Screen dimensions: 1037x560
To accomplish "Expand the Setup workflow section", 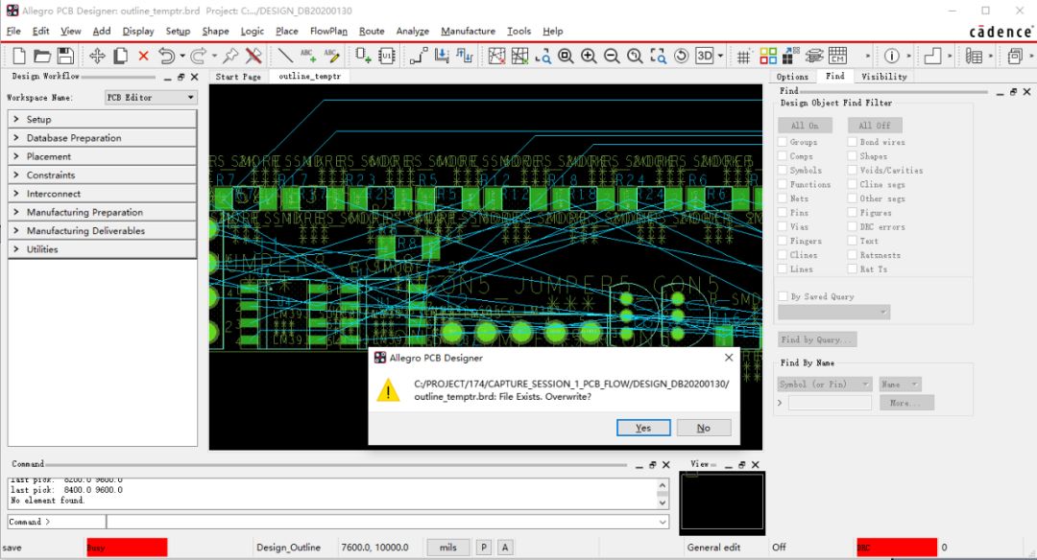I will 103,120.
